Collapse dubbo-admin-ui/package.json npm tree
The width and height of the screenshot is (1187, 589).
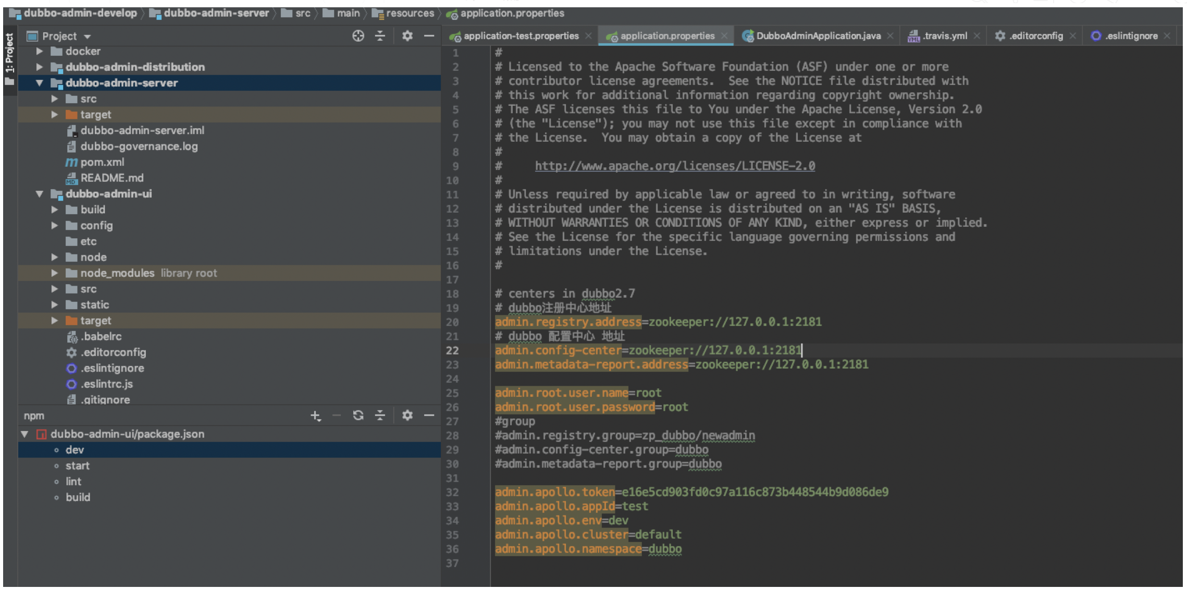pyautogui.click(x=24, y=434)
